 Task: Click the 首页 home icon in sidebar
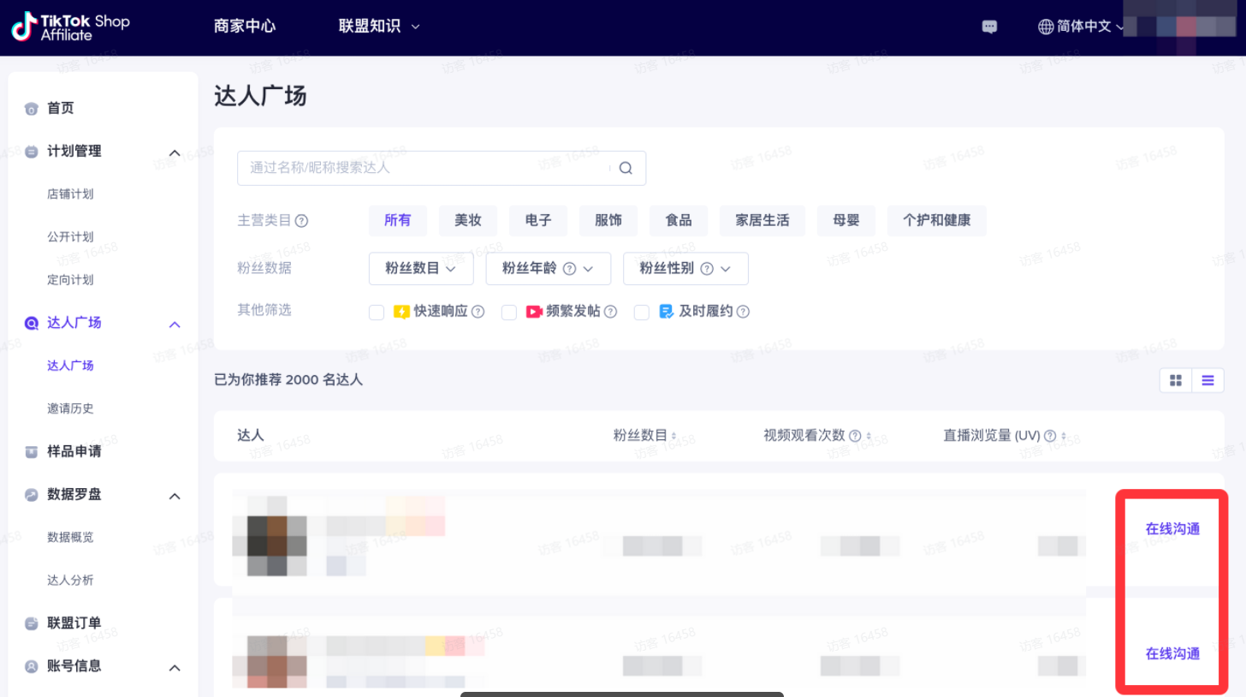(x=32, y=109)
